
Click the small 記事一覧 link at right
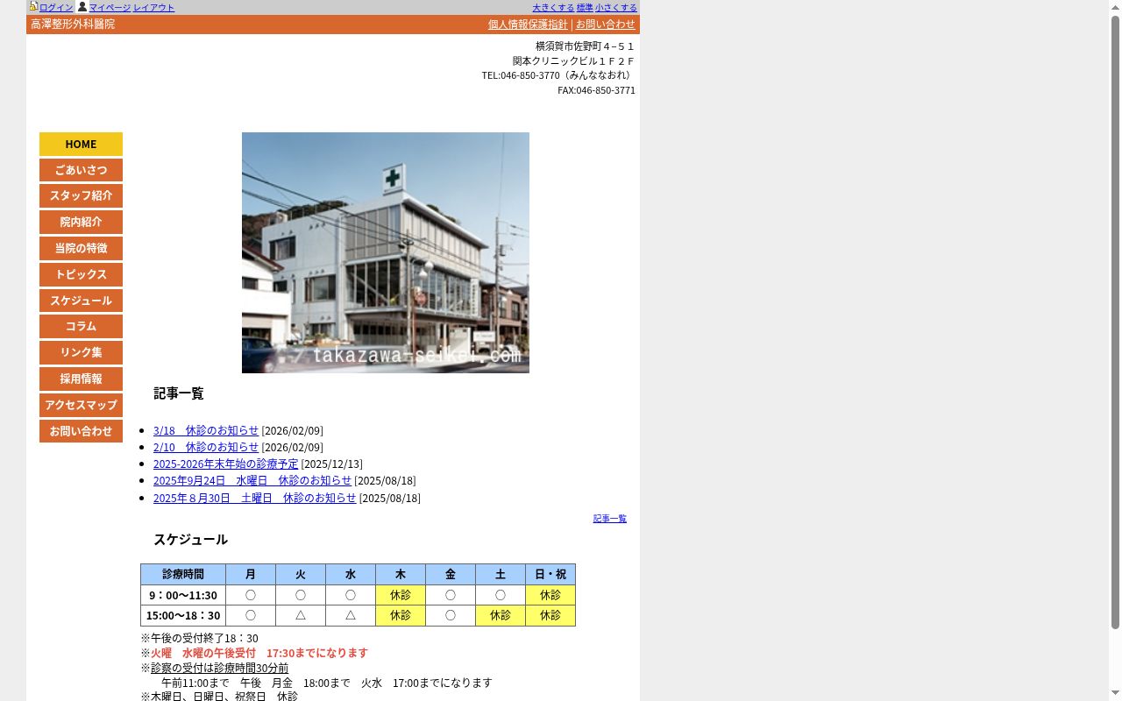610,519
